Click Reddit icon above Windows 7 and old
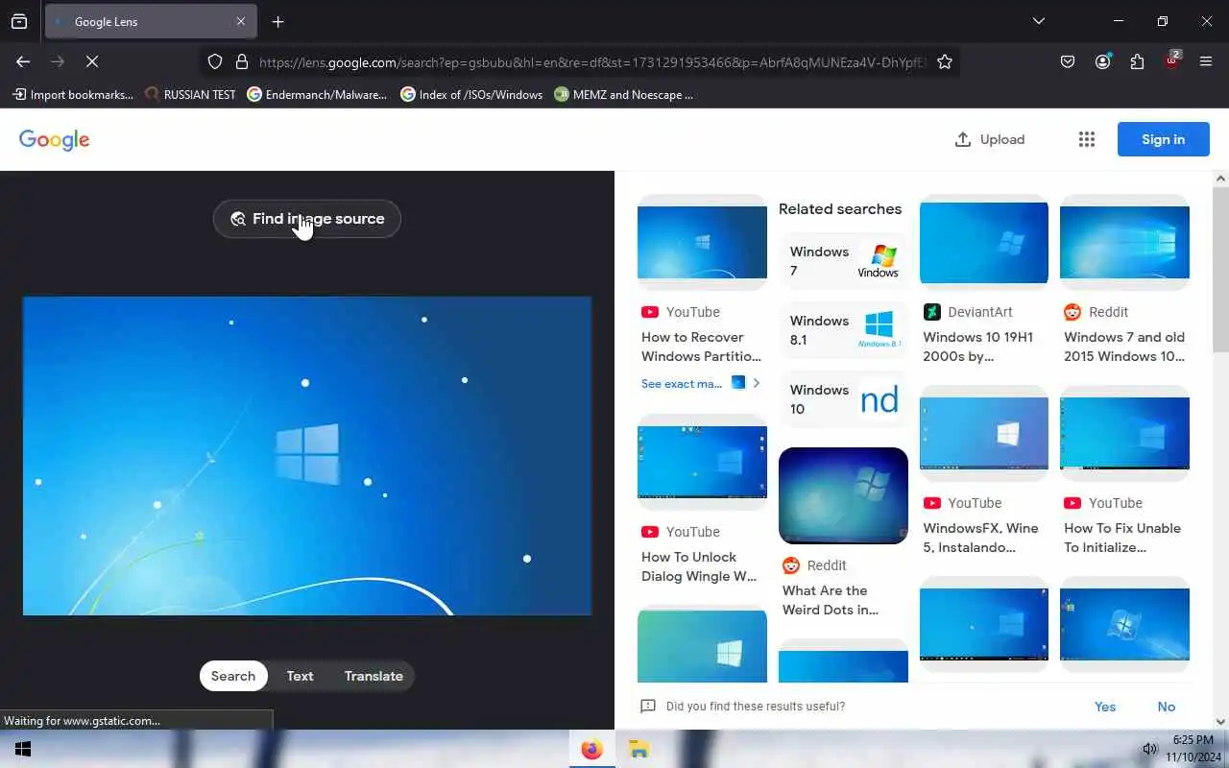The height and width of the screenshot is (768, 1229). [1072, 312]
